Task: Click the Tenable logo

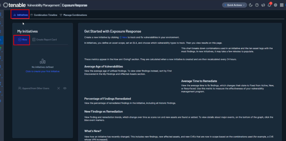Action: 15,5
